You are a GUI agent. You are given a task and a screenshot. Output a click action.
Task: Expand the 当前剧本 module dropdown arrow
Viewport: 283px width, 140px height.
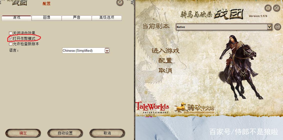click(269, 27)
